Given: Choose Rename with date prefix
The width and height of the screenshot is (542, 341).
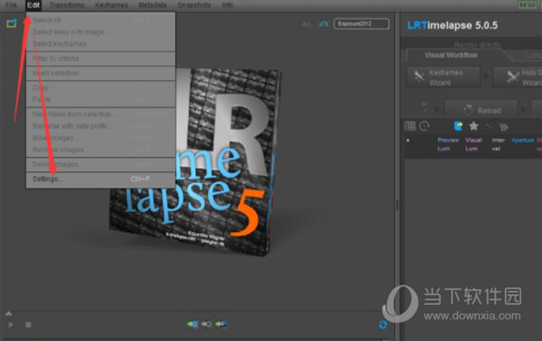Looking at the screenshot, I should pyautogui.click(x=100, y=126).
